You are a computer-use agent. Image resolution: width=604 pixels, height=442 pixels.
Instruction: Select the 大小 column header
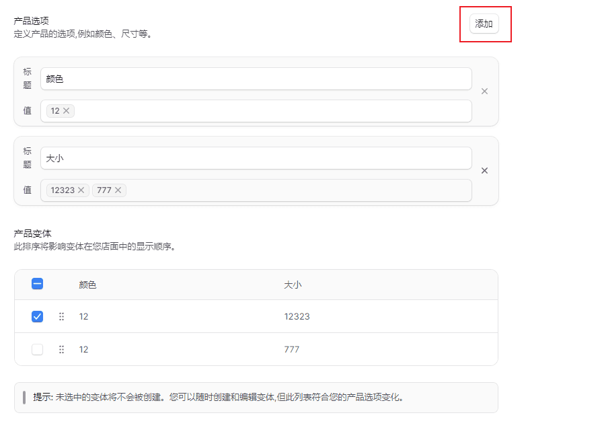point(294,284)
